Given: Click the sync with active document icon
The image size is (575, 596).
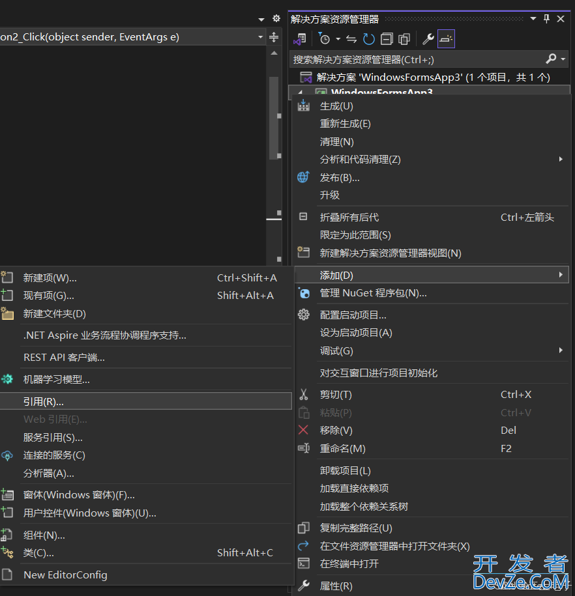Looking at the screenshot, I should (x=351, y=39).
